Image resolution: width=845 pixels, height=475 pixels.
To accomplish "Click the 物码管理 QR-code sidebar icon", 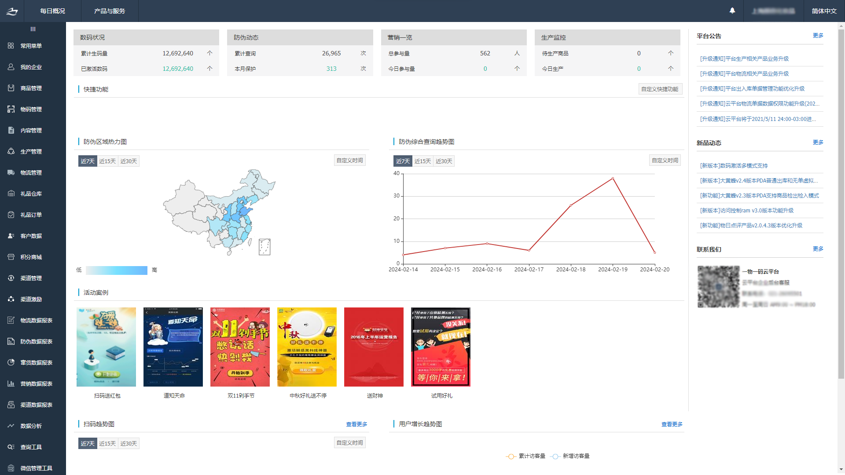I will click(x=11, y=109).
